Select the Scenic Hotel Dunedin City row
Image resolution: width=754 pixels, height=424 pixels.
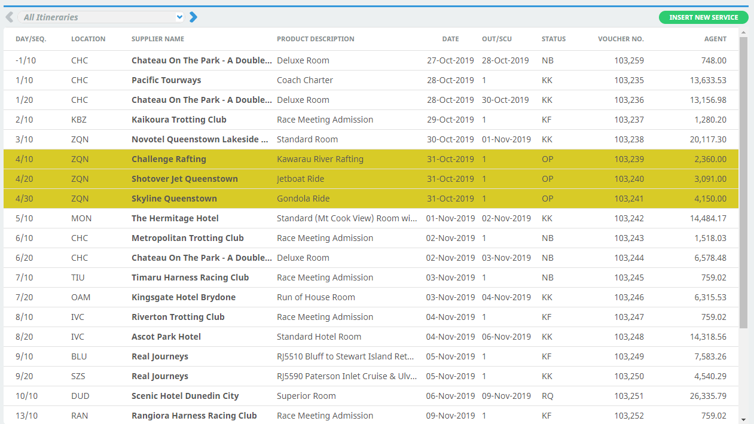coord(371,396)
